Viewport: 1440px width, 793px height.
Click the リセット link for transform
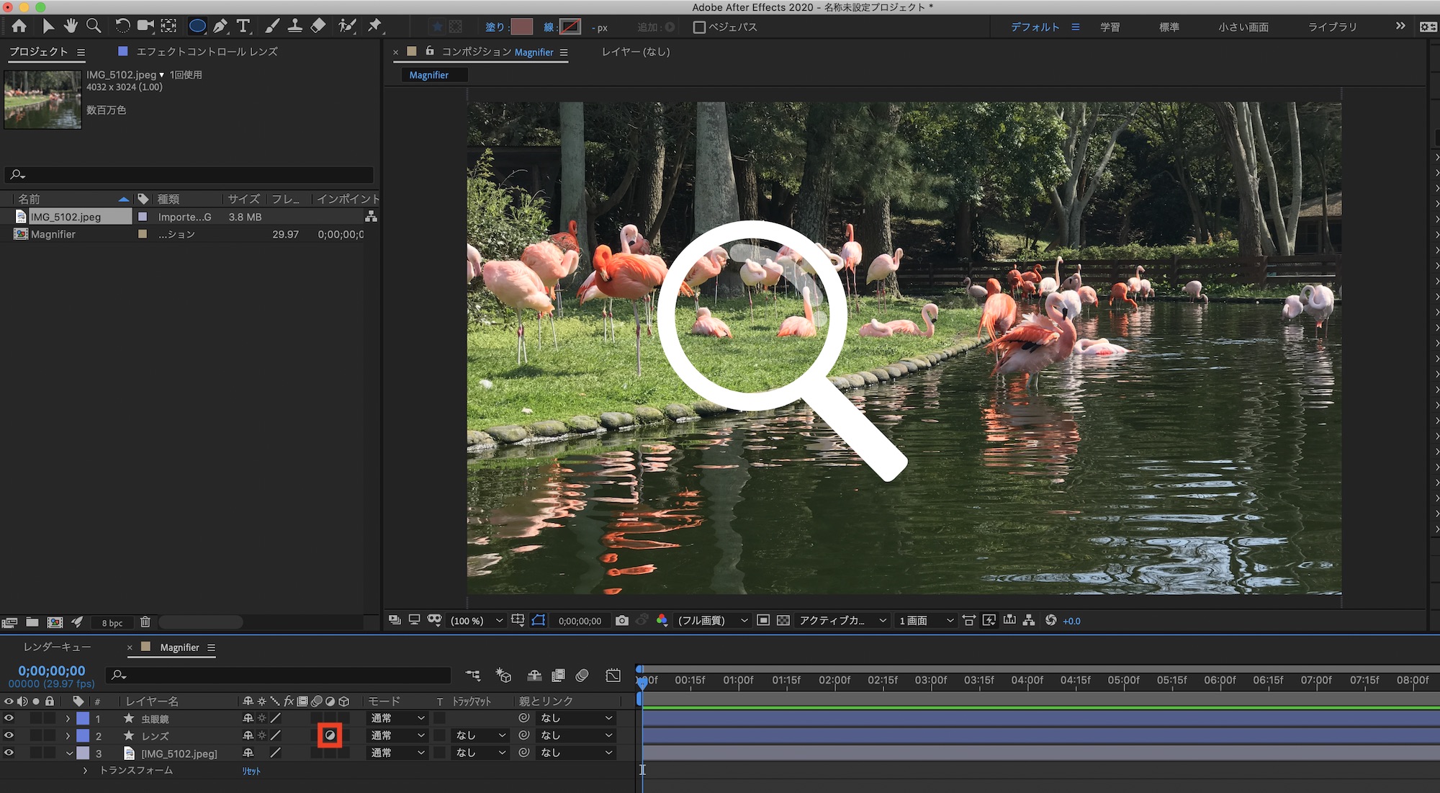point(251,771)
